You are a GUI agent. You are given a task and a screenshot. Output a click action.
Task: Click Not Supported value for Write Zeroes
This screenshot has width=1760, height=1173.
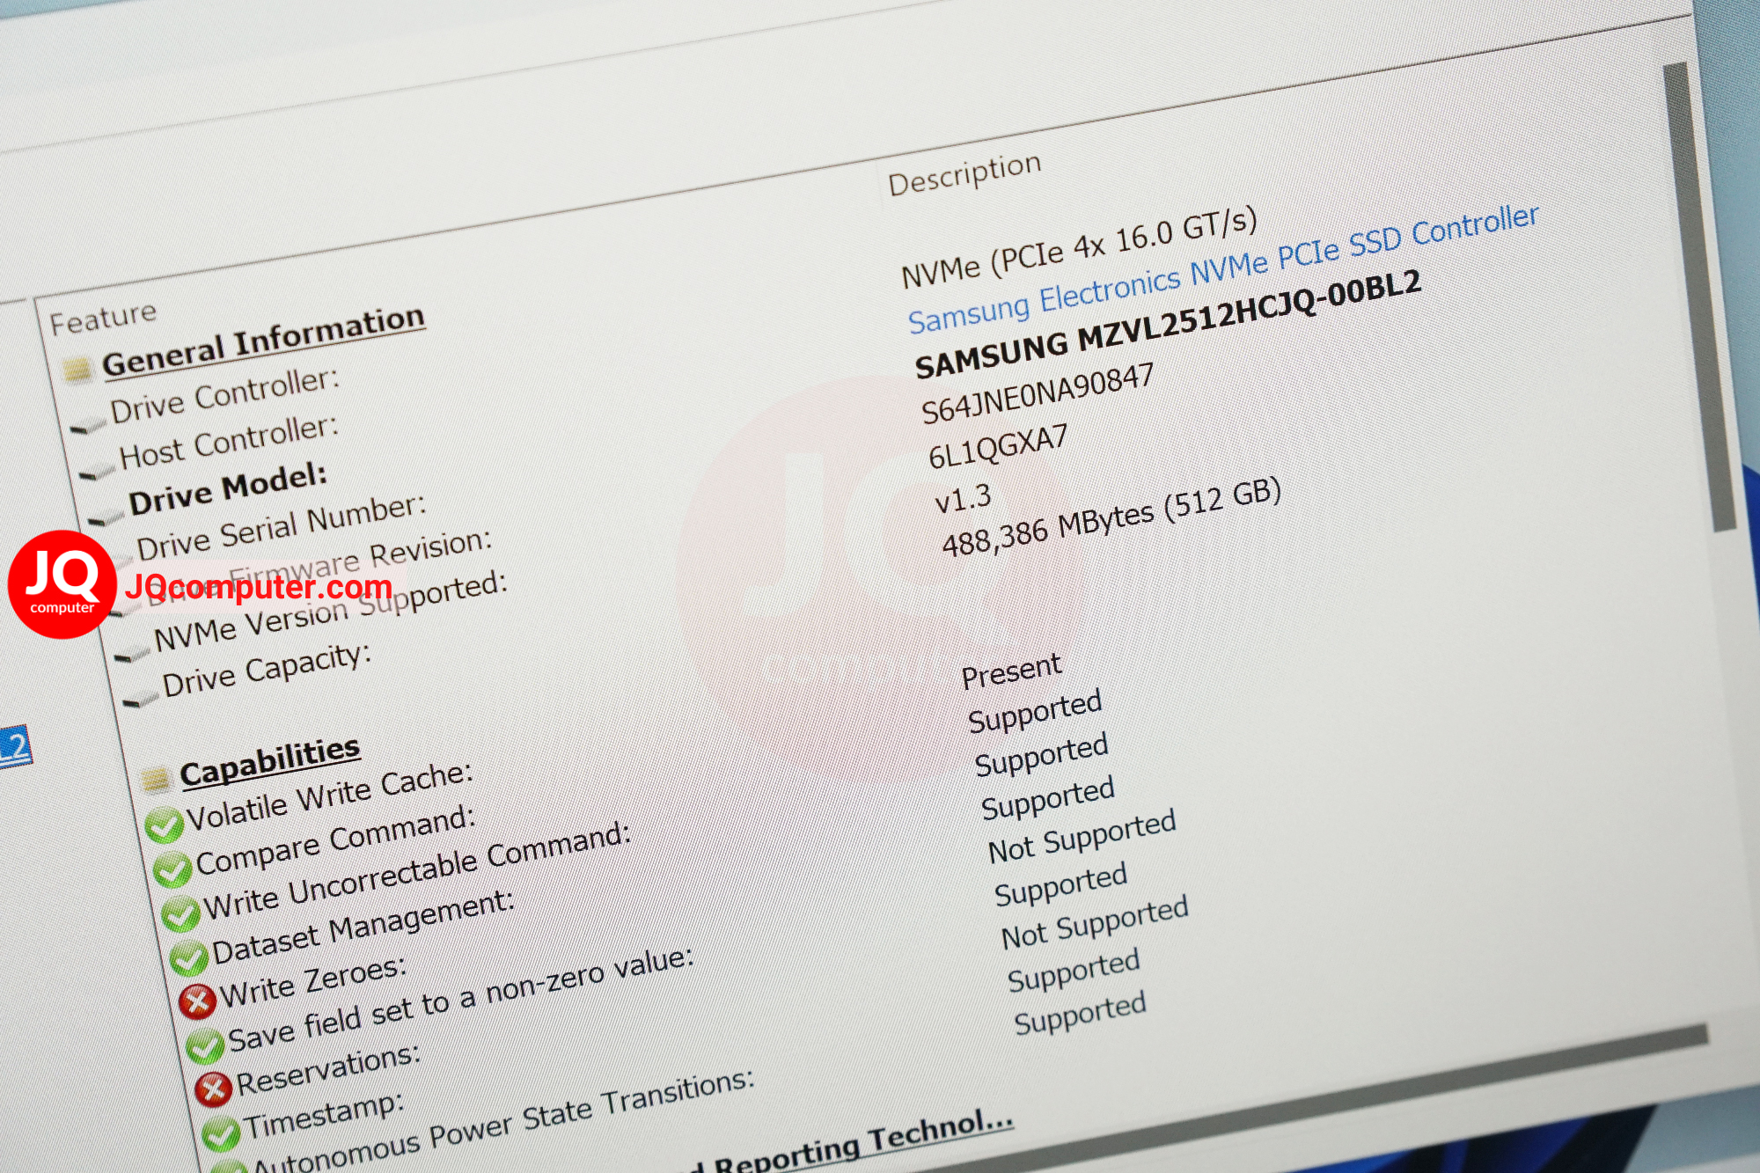(x=1082, y=837)
